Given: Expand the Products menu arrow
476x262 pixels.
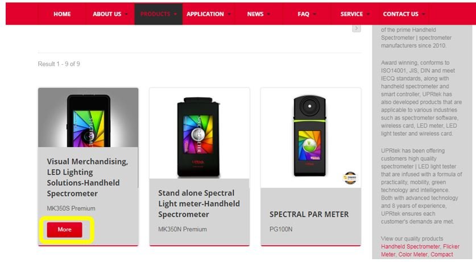Looking at the screenshot, I should 175,14.
